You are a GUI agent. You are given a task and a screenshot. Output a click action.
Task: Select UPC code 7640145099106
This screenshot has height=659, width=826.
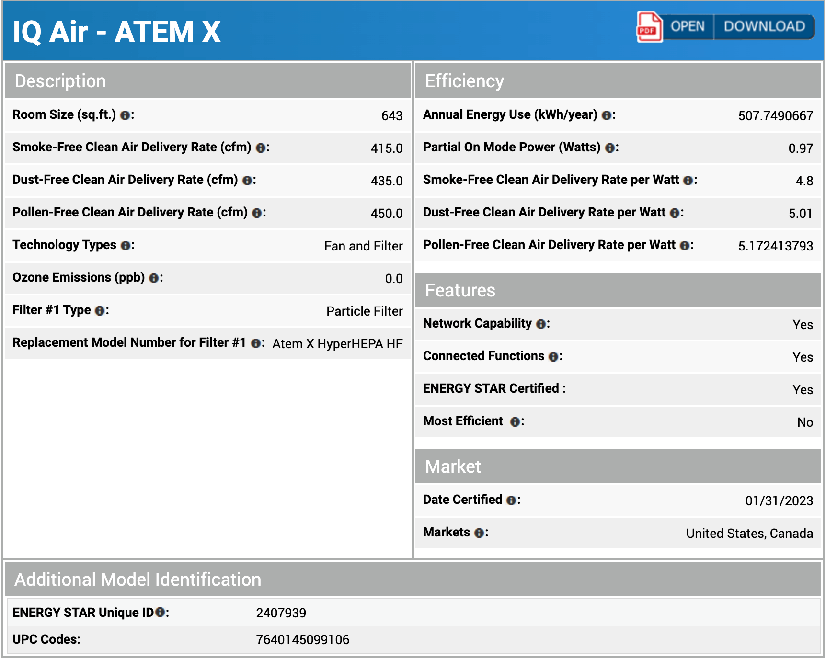pyautogui.click(x=303, y=640)
